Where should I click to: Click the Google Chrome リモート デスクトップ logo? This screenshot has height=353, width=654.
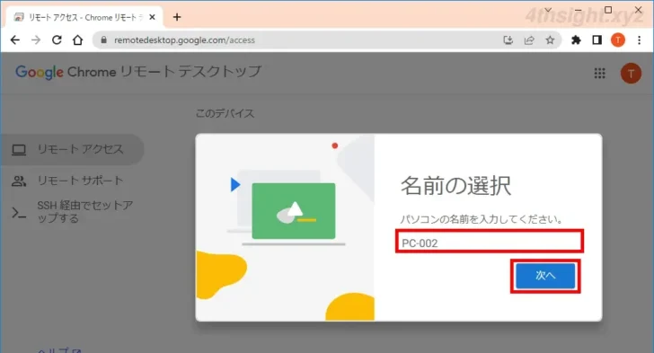[x=138, y=72]
